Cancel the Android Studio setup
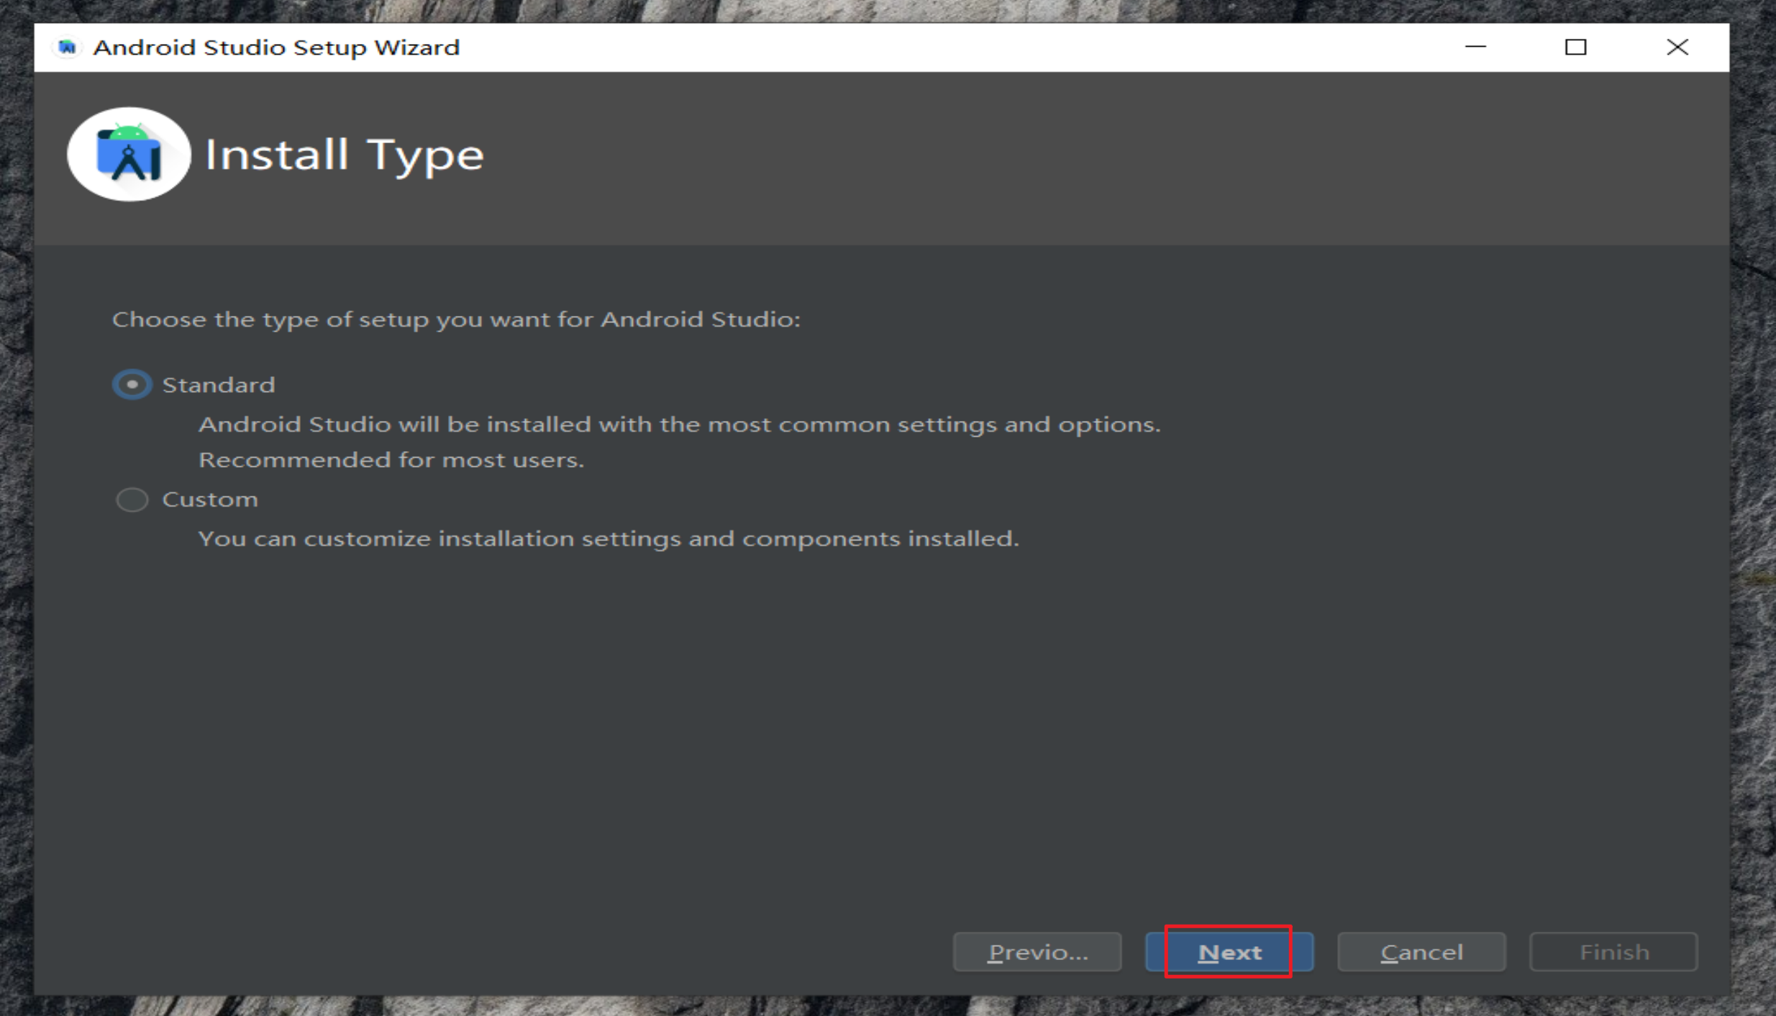Image resolution: width=1776 pixels, height=1016 pixels. tap(1421, 951)
